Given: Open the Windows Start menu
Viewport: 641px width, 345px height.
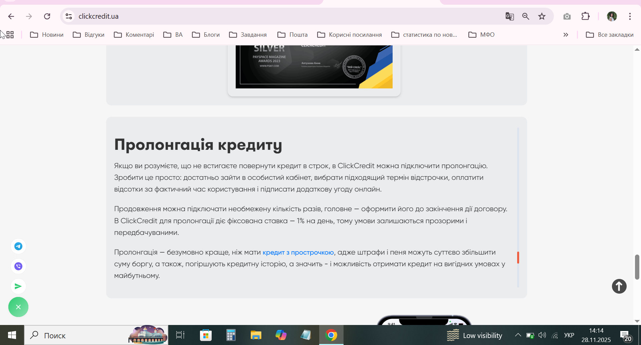Looking at the screenshot, I should pos(12,335).
